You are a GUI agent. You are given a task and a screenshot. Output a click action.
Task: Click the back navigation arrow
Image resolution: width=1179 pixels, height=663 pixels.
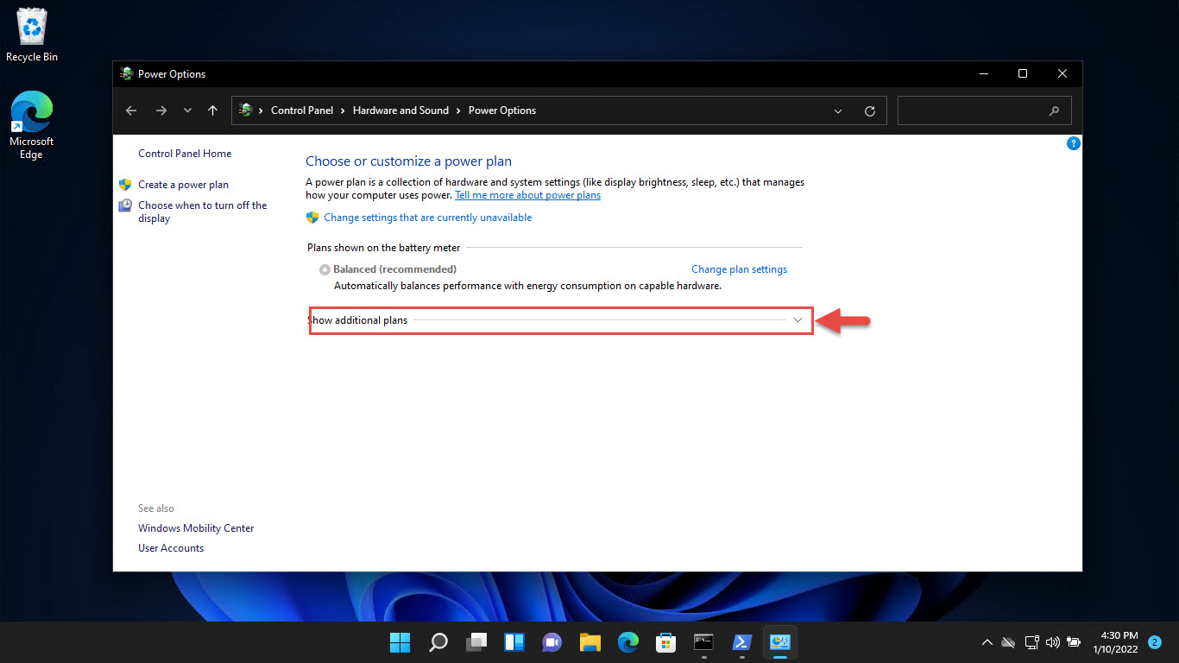(130, 110)
